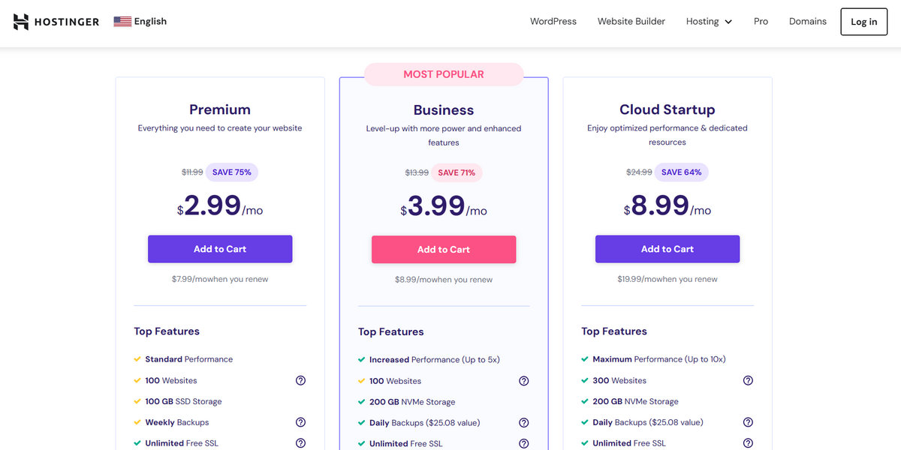The width and height of the screenshot is (901, 450).
Task: Open the English language selector flag
Action: tap(122, 21)
